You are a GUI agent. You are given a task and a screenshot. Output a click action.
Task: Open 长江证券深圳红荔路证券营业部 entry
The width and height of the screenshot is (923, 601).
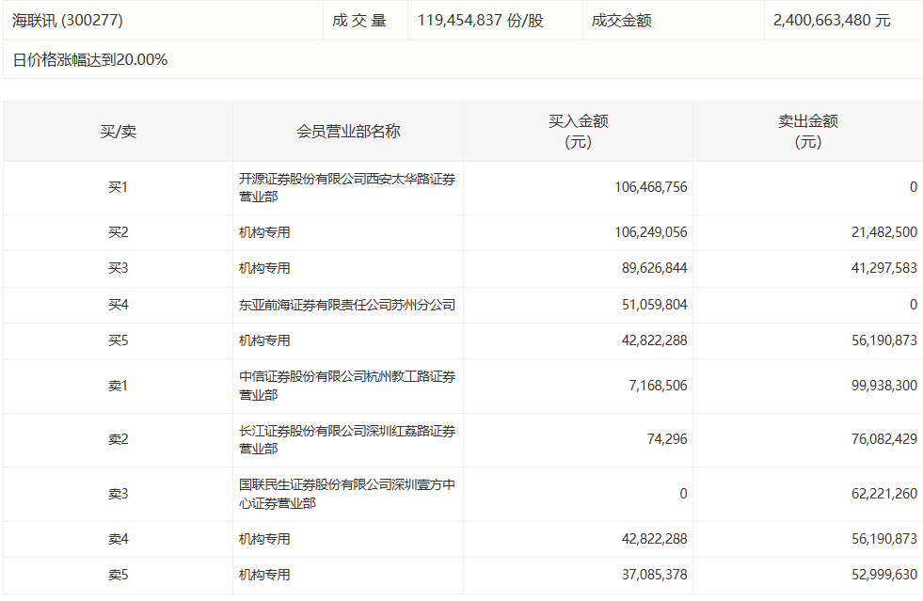(x=346, y=440)
